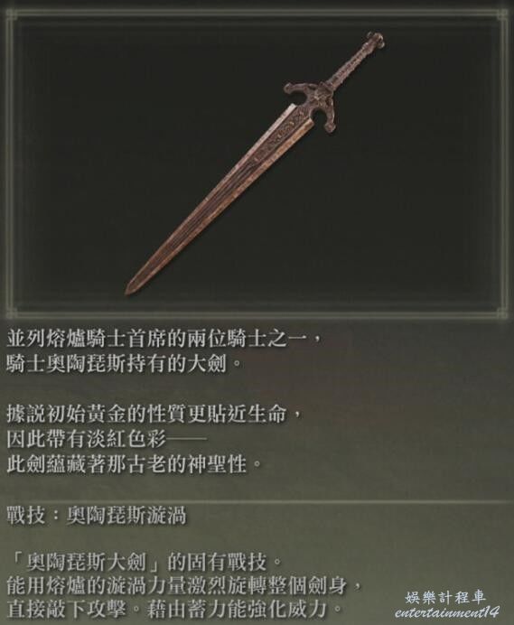Click the greatsword's ornate crossguard
Image resolution: width=514 pixels, height=625 pixels.
tap(313, 105)
